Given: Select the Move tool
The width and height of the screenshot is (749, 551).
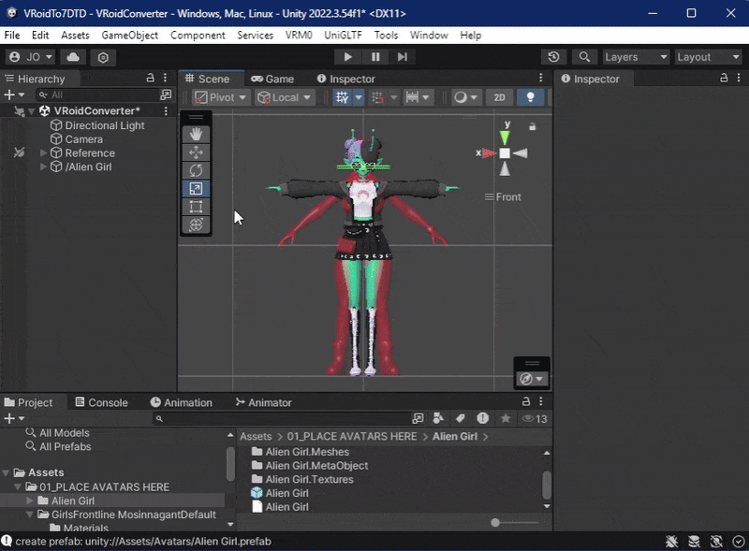Looking at the screenshot, I should point(196,152).
